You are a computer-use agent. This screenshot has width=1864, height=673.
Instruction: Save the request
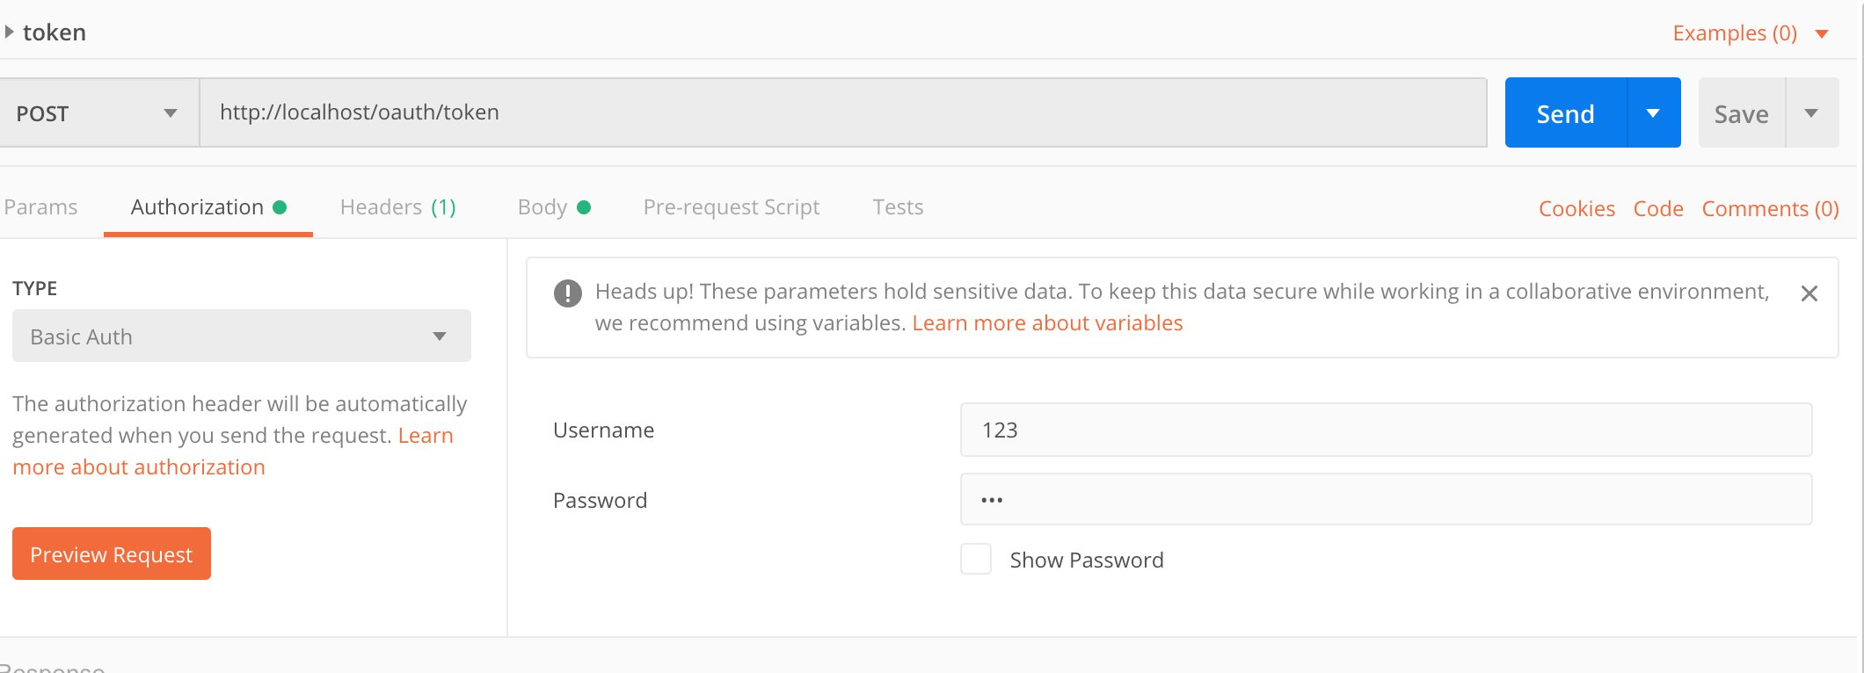[1741, 113]
